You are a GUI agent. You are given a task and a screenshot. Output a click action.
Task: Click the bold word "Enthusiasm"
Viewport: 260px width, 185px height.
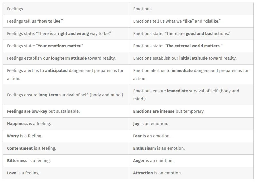tap(145, 148)
